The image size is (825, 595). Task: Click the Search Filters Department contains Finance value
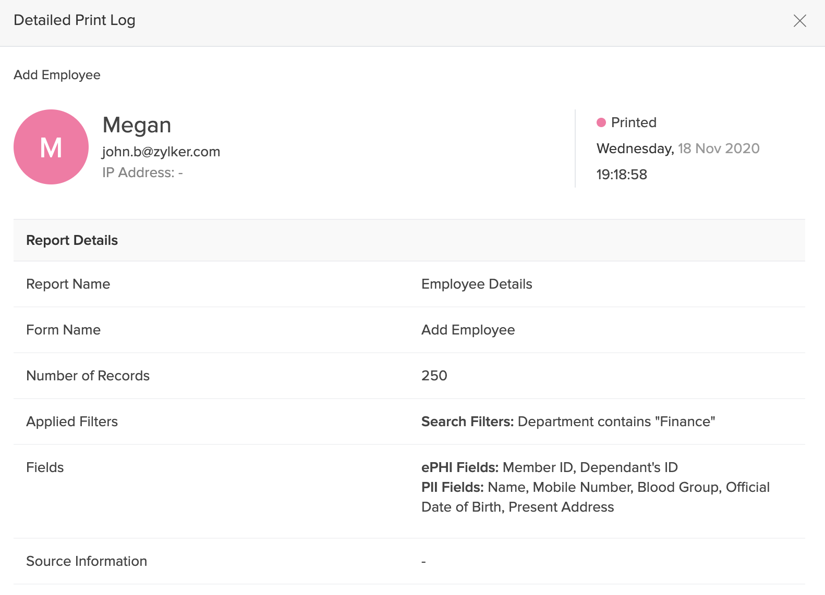(568, 422)
